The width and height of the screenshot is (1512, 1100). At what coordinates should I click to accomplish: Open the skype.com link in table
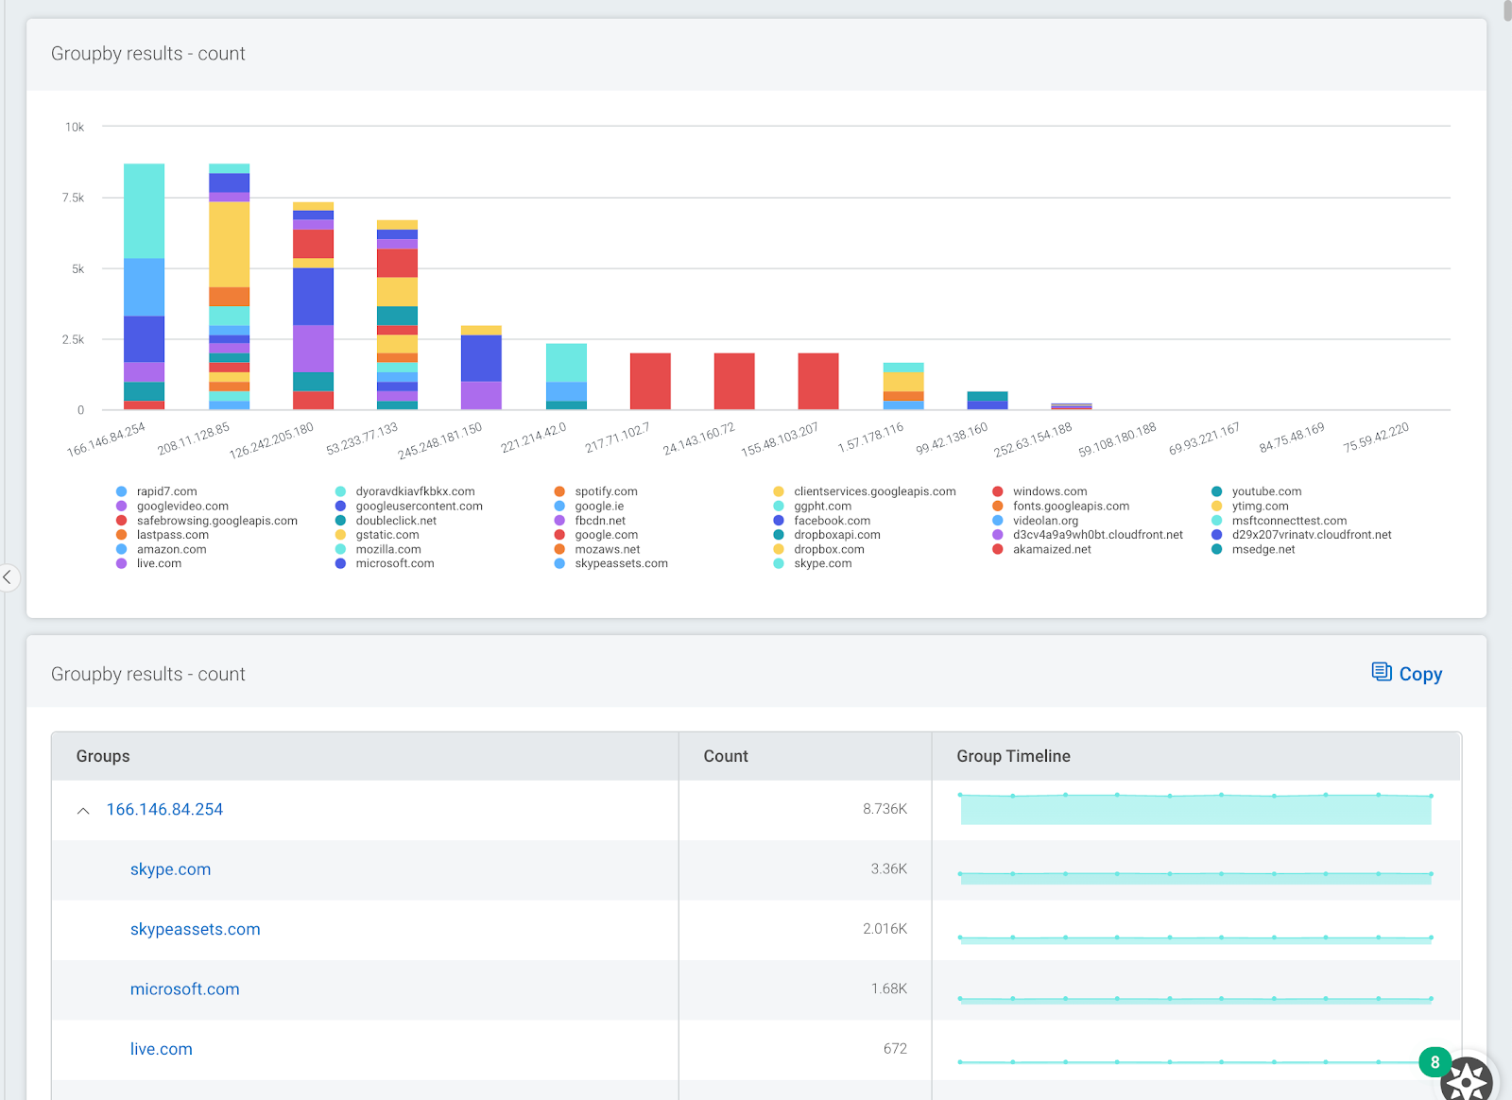pyautogui.click(x=170, y=869)
